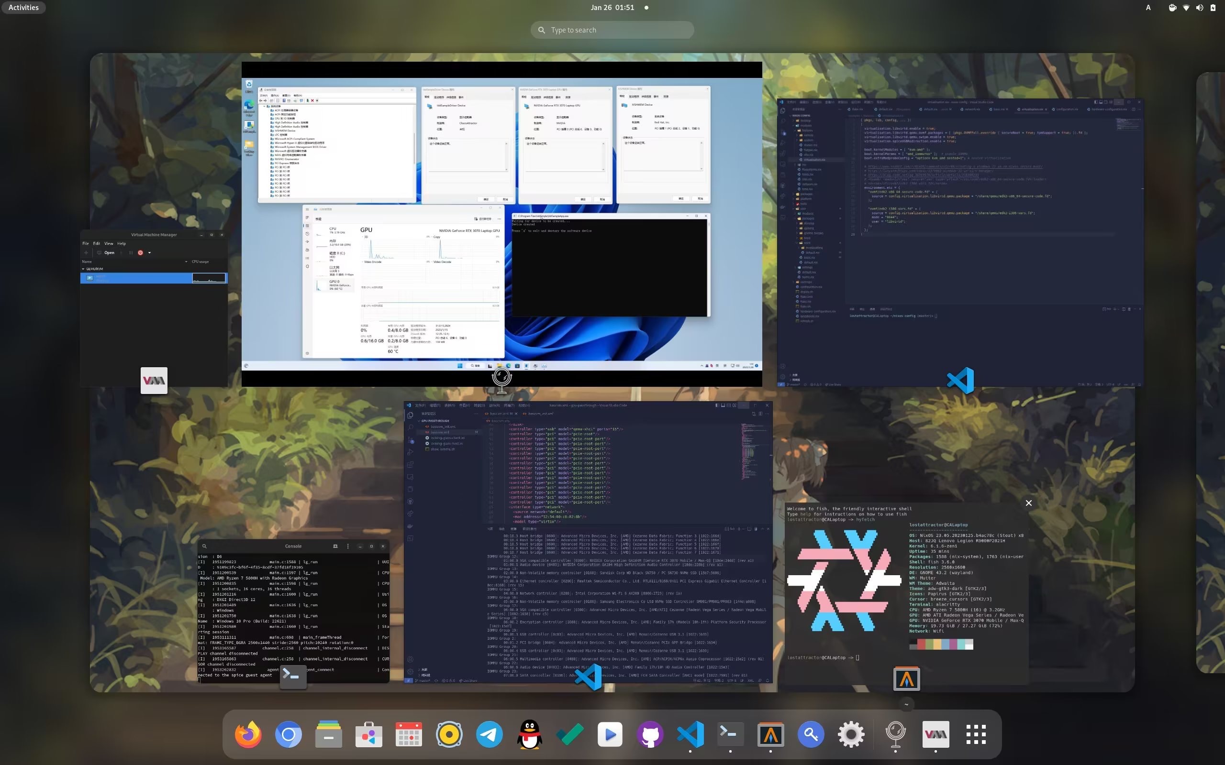The height and width of the screenshot is (765, 1225).
Task: Click the 'Type to search' field
Action: coord(612,30)
